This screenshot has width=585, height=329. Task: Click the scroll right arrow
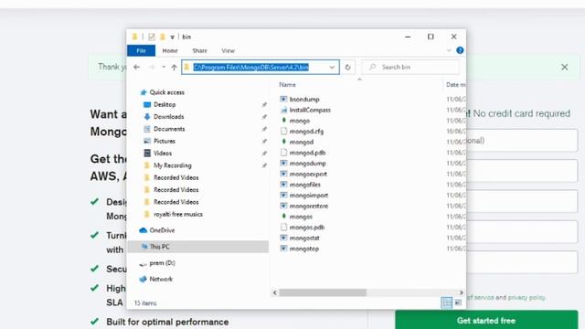click(462, 292)
